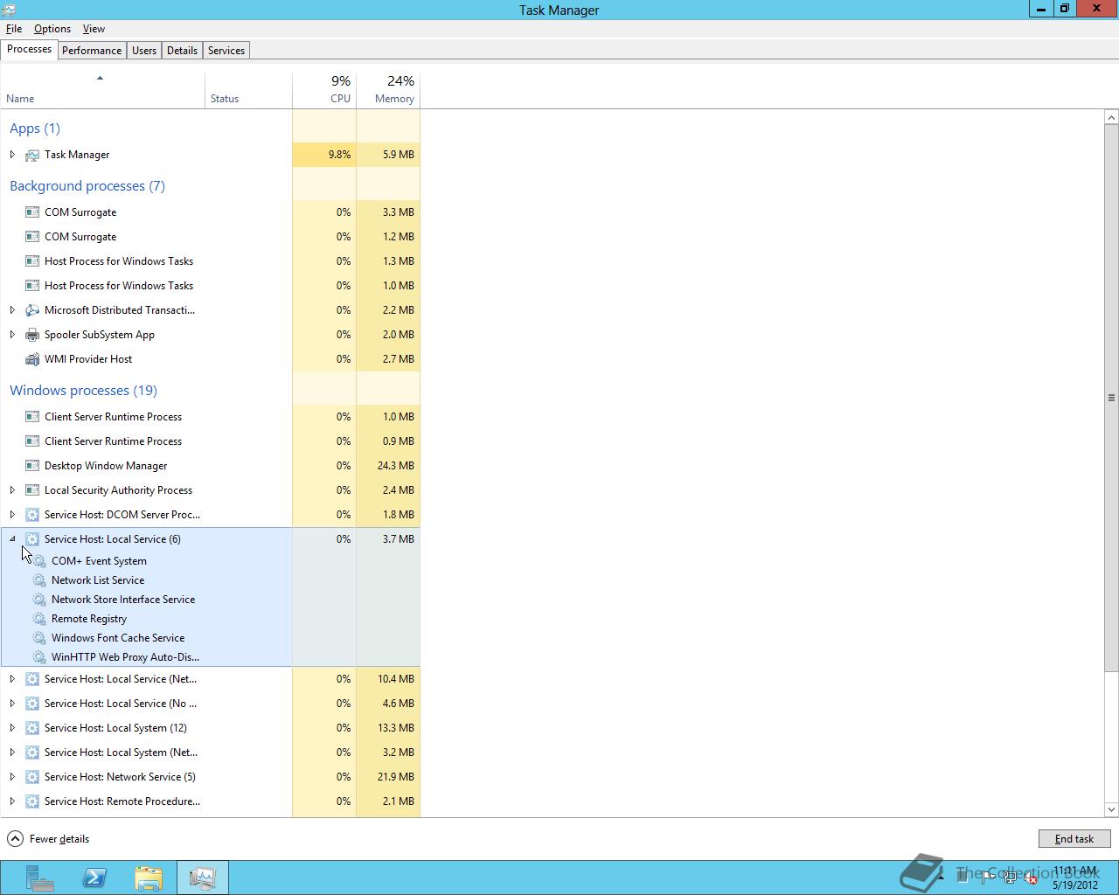Click the Apps (1) group heading

click(35, 128)
